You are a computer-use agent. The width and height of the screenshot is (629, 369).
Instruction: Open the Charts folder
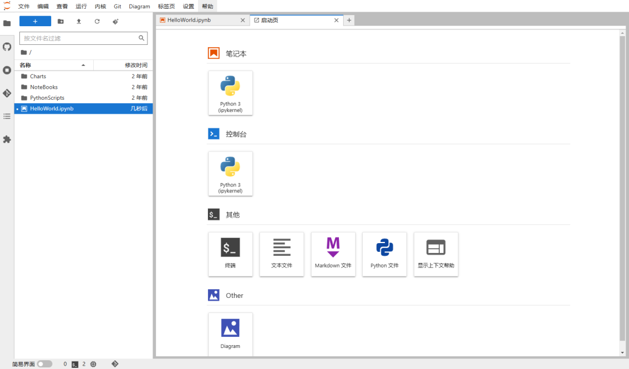38,76
